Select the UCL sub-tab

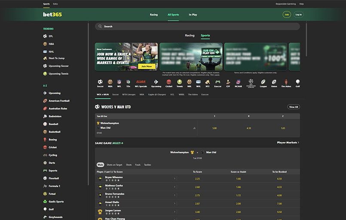click(172, 95)
